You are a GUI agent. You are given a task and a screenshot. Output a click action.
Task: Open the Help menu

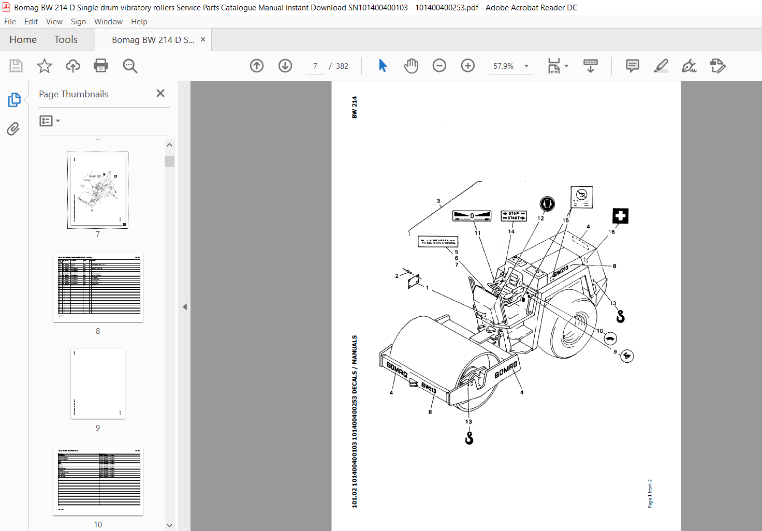[x=139, y=22]
